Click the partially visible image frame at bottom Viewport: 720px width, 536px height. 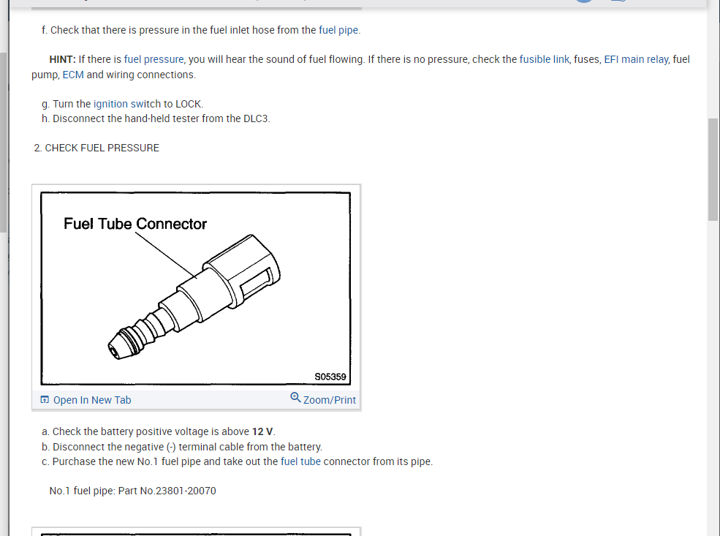pyautogui.click(x=197, y=532)
